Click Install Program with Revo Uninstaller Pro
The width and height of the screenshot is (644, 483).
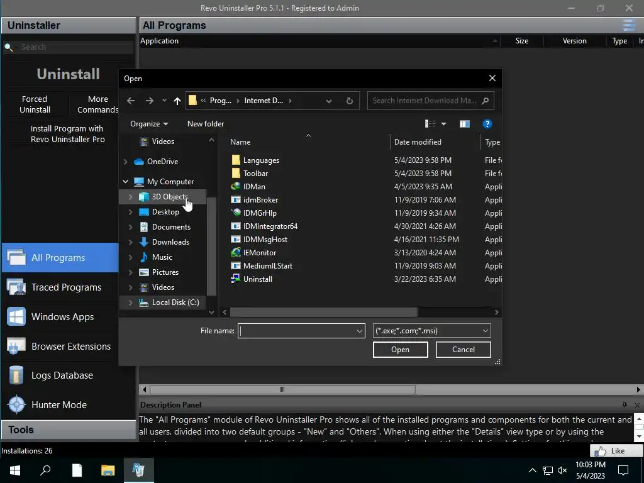68,134
